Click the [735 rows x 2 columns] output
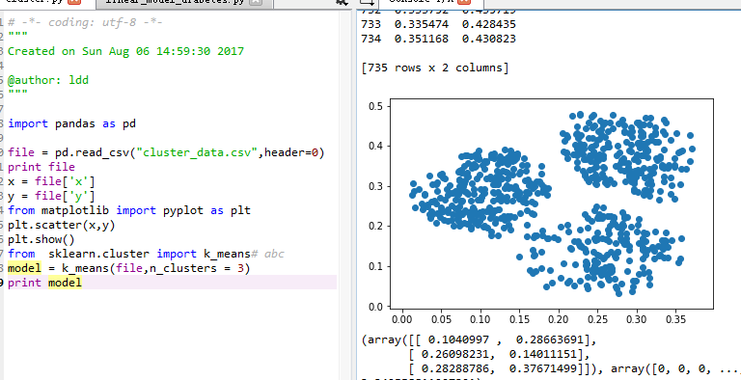This screenshot has width=741, height=380. [x=435, y=68]
